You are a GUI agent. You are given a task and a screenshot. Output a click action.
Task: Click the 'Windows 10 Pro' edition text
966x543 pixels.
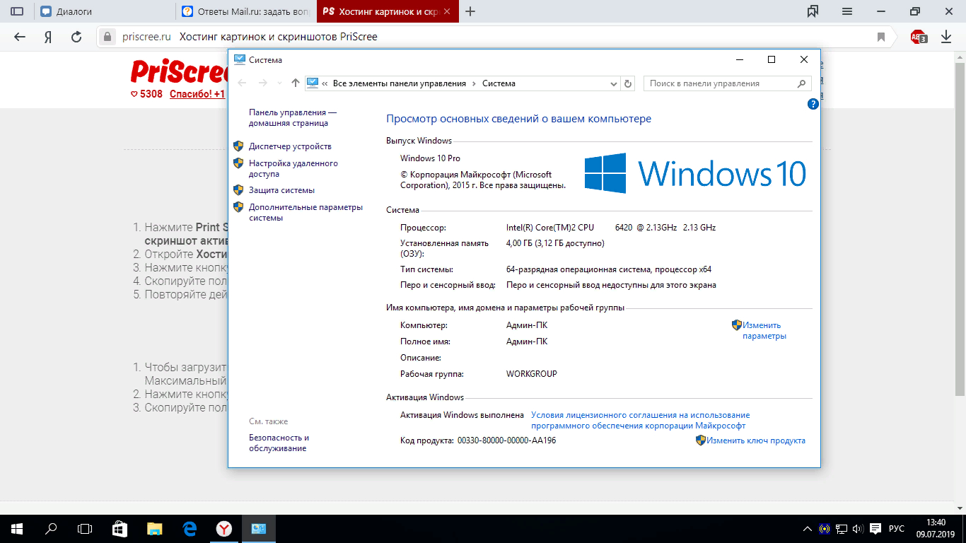click(430, 158)
